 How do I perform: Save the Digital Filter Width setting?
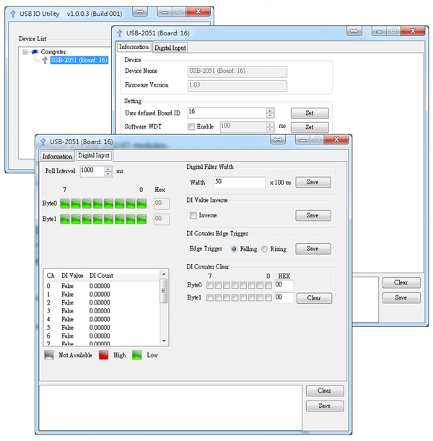point(313,182)
